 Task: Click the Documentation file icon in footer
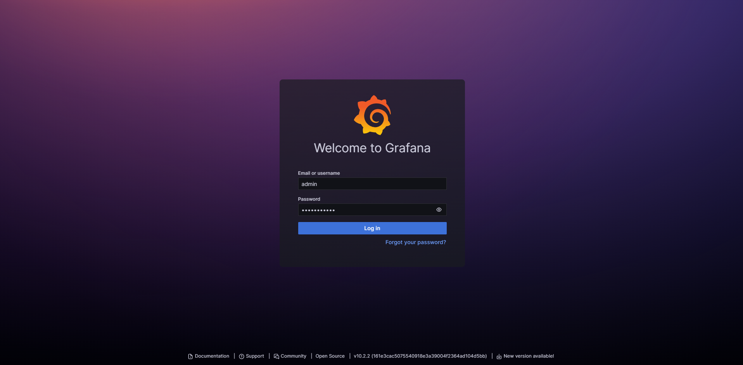click(190, 356)
